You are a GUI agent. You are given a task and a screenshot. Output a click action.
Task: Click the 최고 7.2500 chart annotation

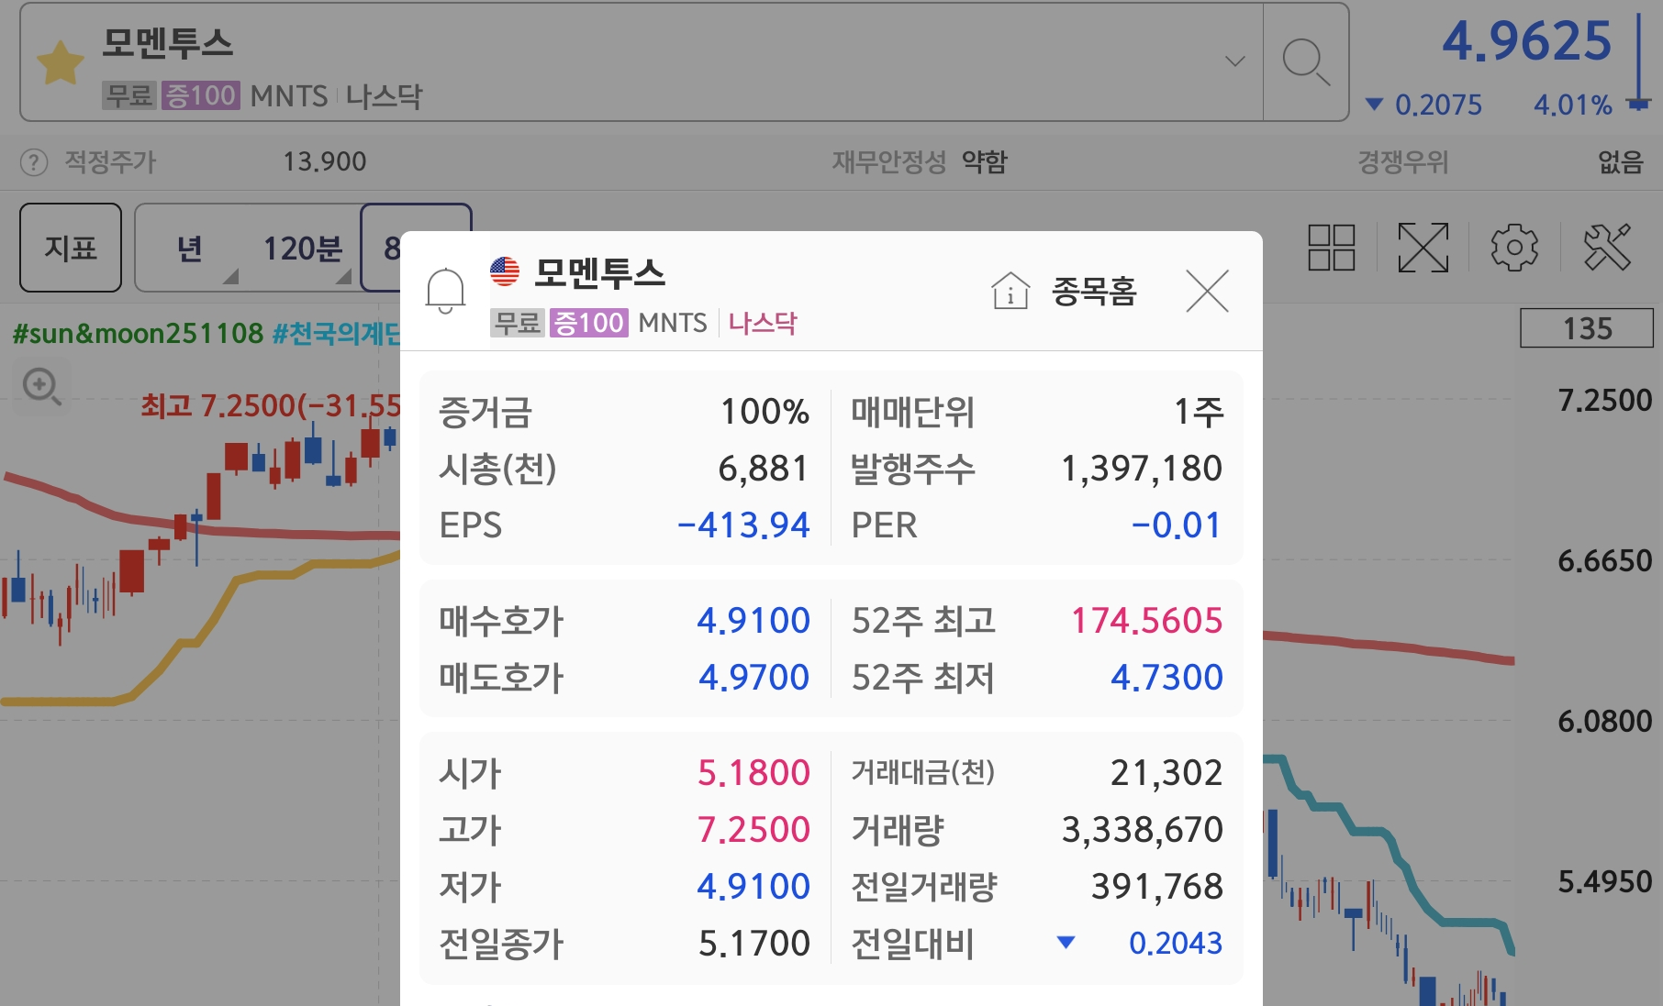271,405
